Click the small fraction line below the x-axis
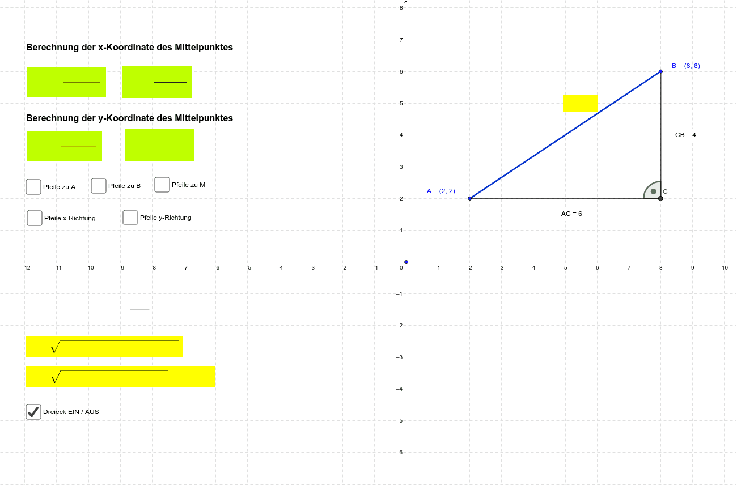 139,310
